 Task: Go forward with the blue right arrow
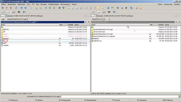pyautogui.click(x=25, y=8)
